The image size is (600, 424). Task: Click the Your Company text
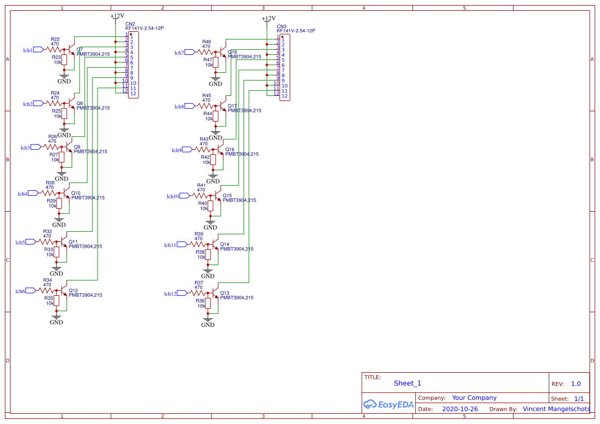[x=474, y=397]
